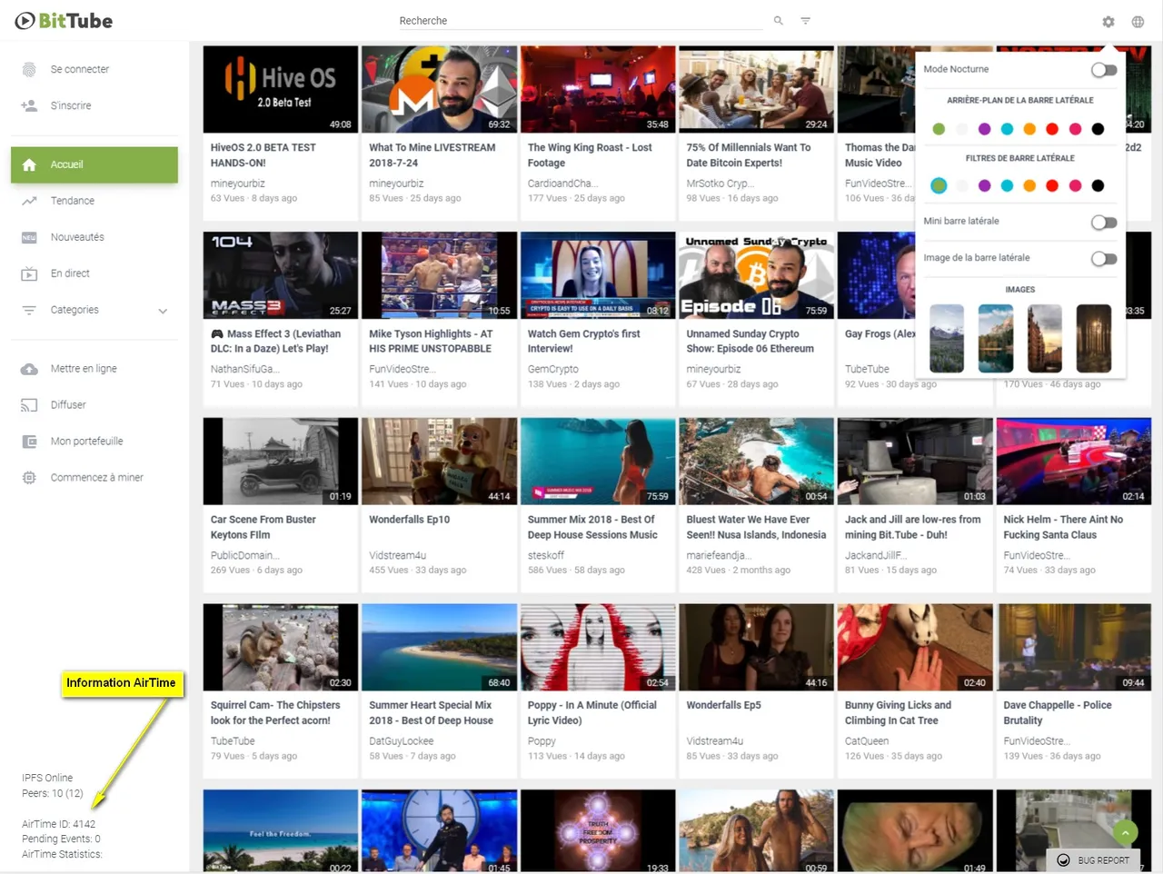
Task: Click the 'Peers: 10 (12)' status text
Action: click(53, 793)
